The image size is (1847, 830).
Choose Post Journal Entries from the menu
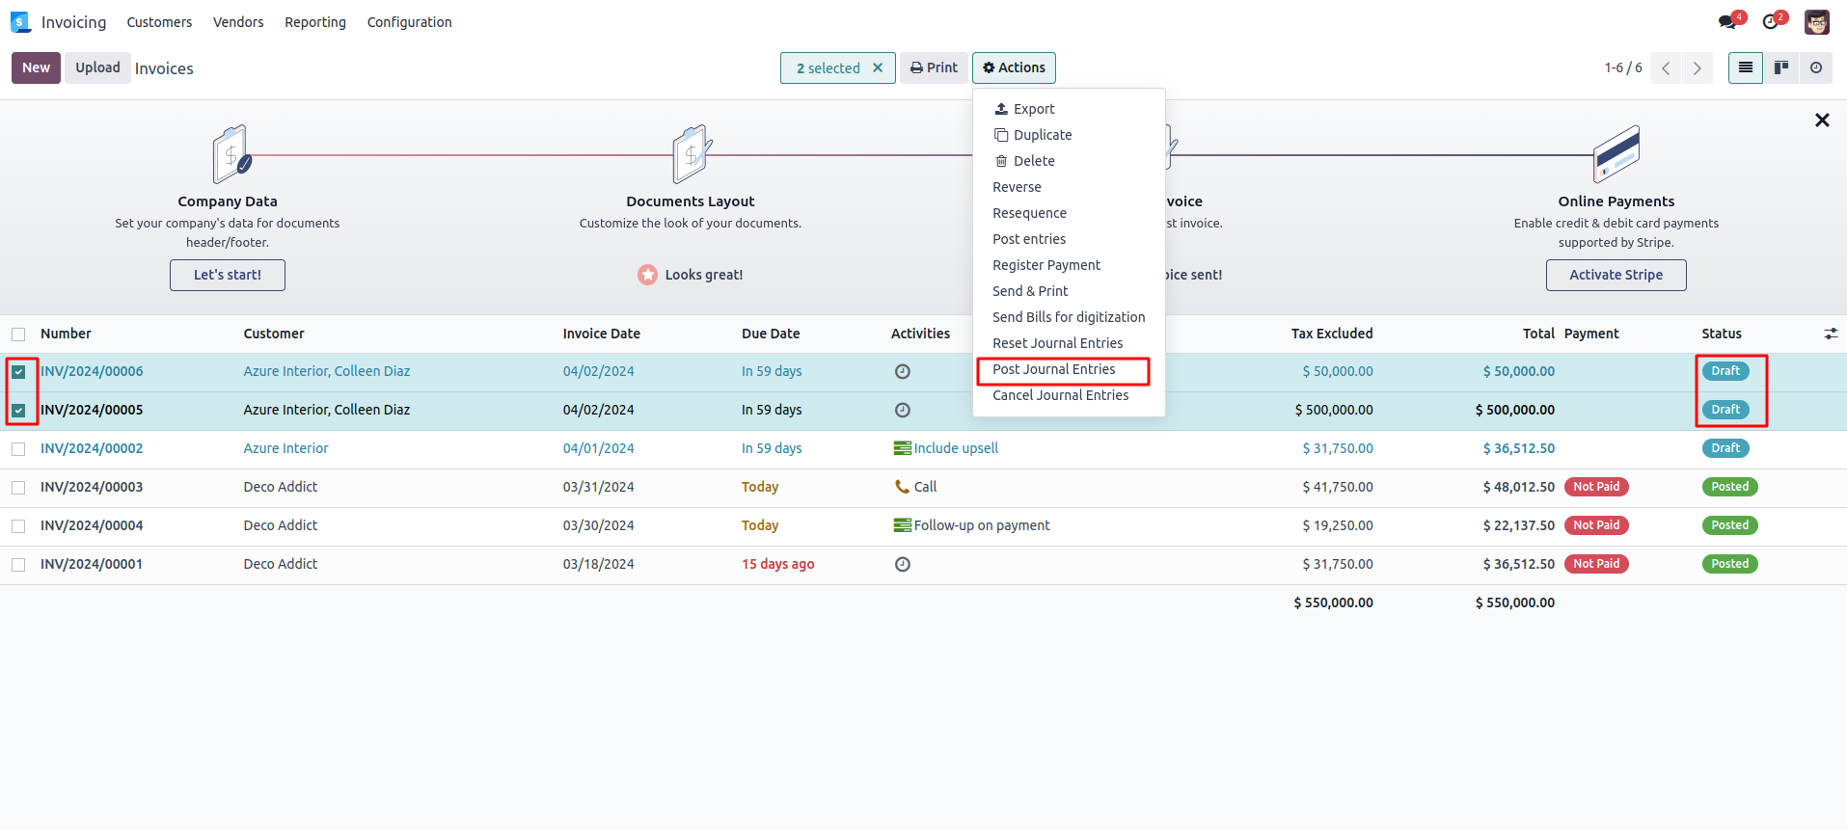1053,369
